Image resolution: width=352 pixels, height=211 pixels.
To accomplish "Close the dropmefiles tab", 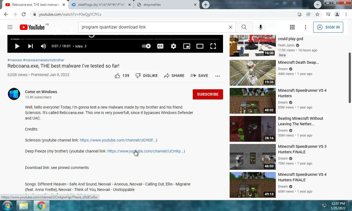I will (195, 5).
